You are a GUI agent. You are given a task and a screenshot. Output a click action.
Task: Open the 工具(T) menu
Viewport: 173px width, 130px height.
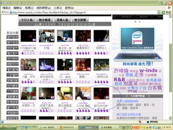[x=58, y=8]
